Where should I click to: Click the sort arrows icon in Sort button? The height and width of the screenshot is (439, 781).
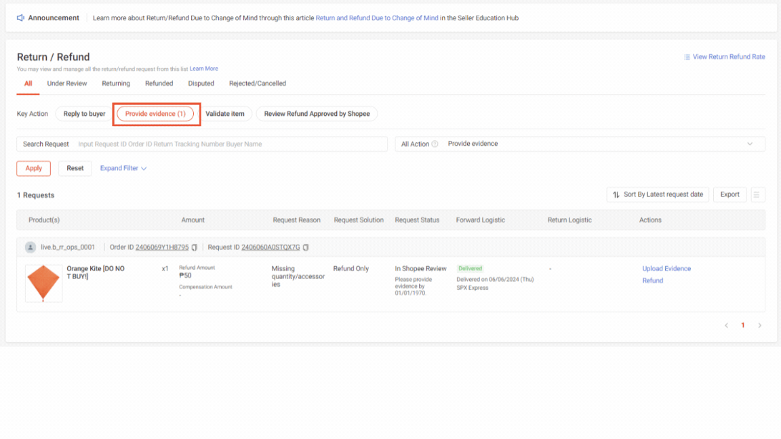click(615, 194)
